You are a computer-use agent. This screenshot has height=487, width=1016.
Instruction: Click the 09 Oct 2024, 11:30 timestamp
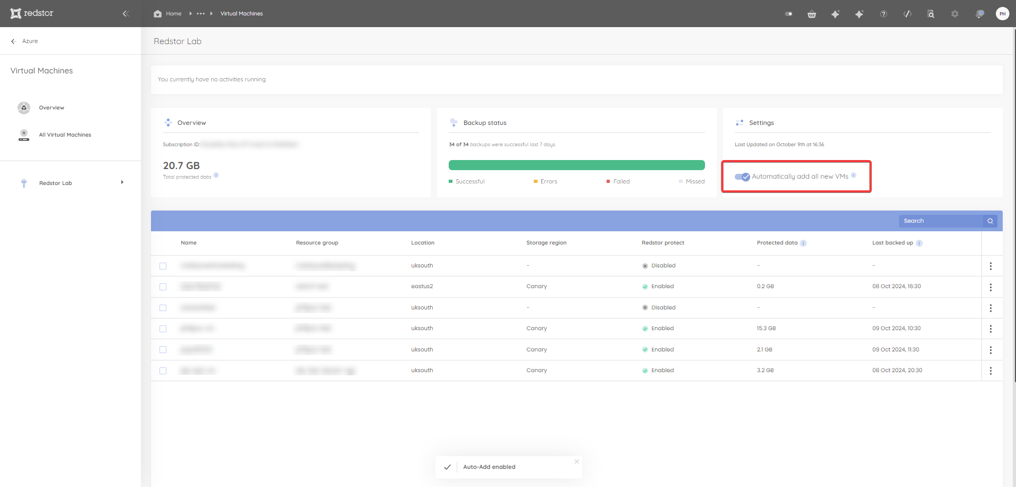point(896,350)
